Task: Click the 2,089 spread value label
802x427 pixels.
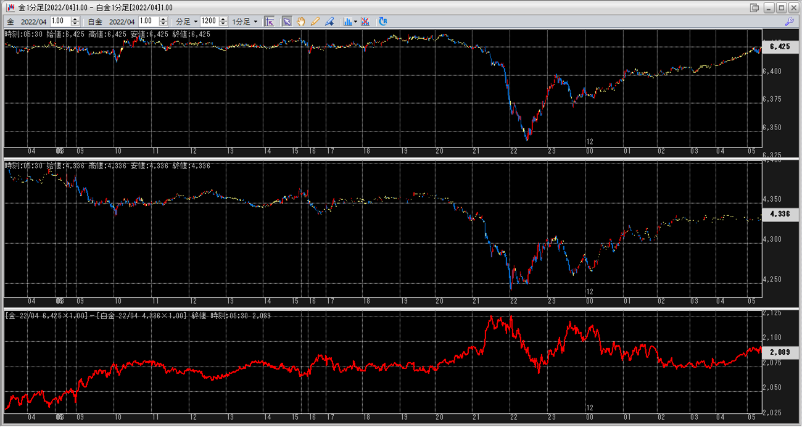Action: 780,351
